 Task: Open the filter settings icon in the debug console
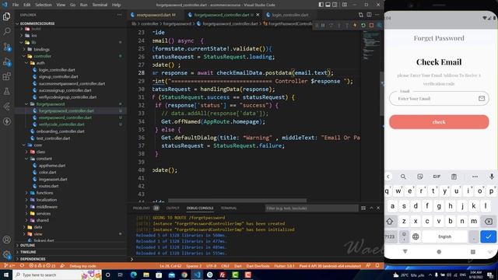pyautogui.click(x=363, y=208)
